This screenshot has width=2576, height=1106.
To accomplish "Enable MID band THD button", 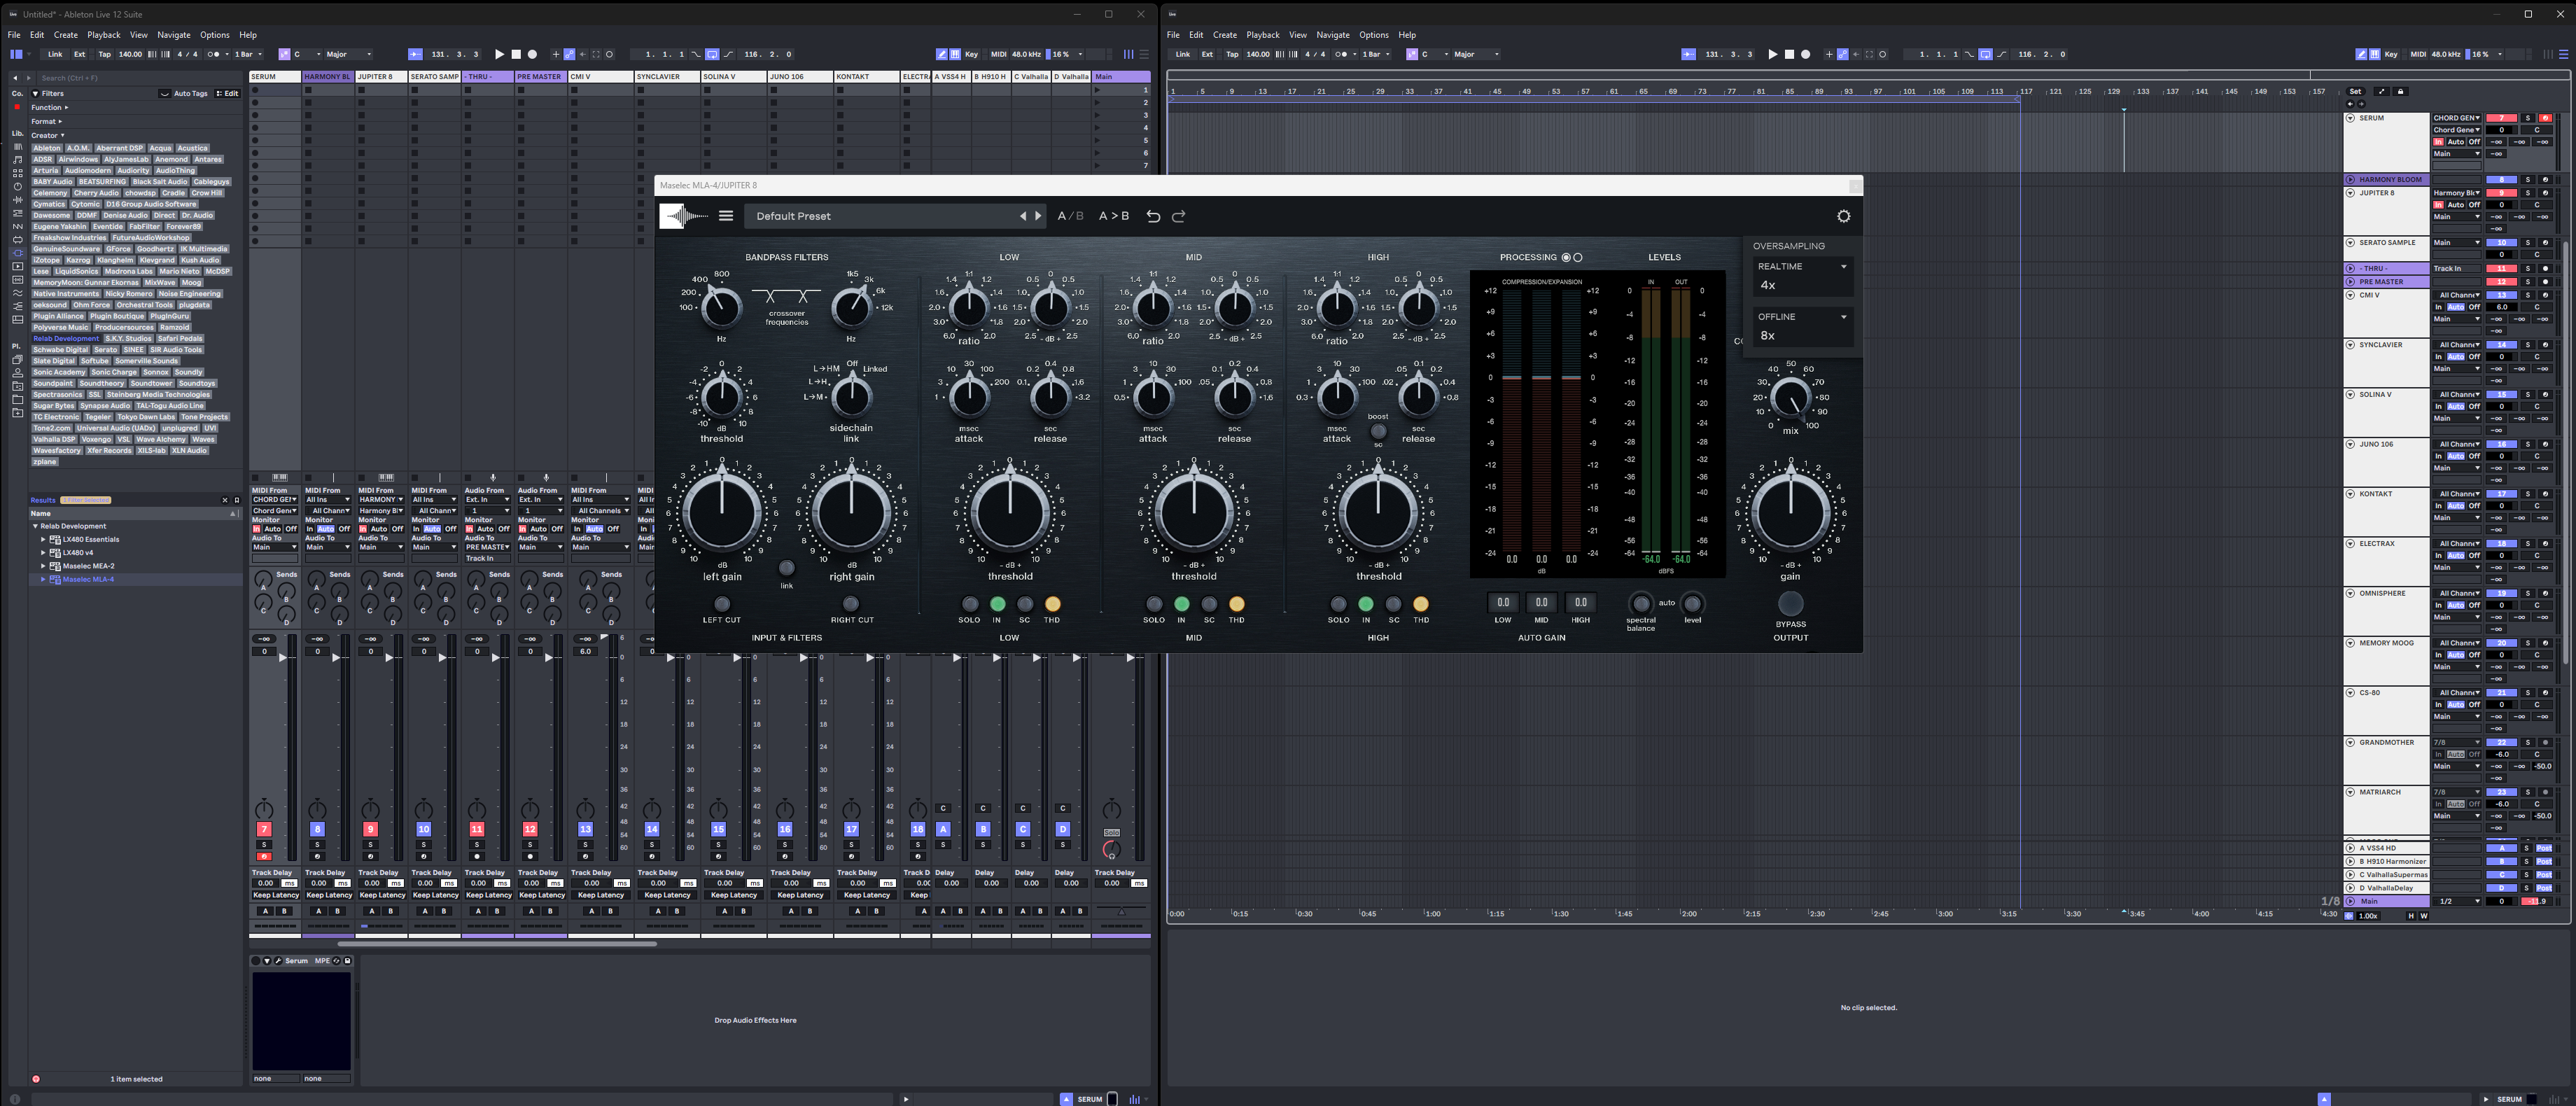I will [x=1236, y=604].
